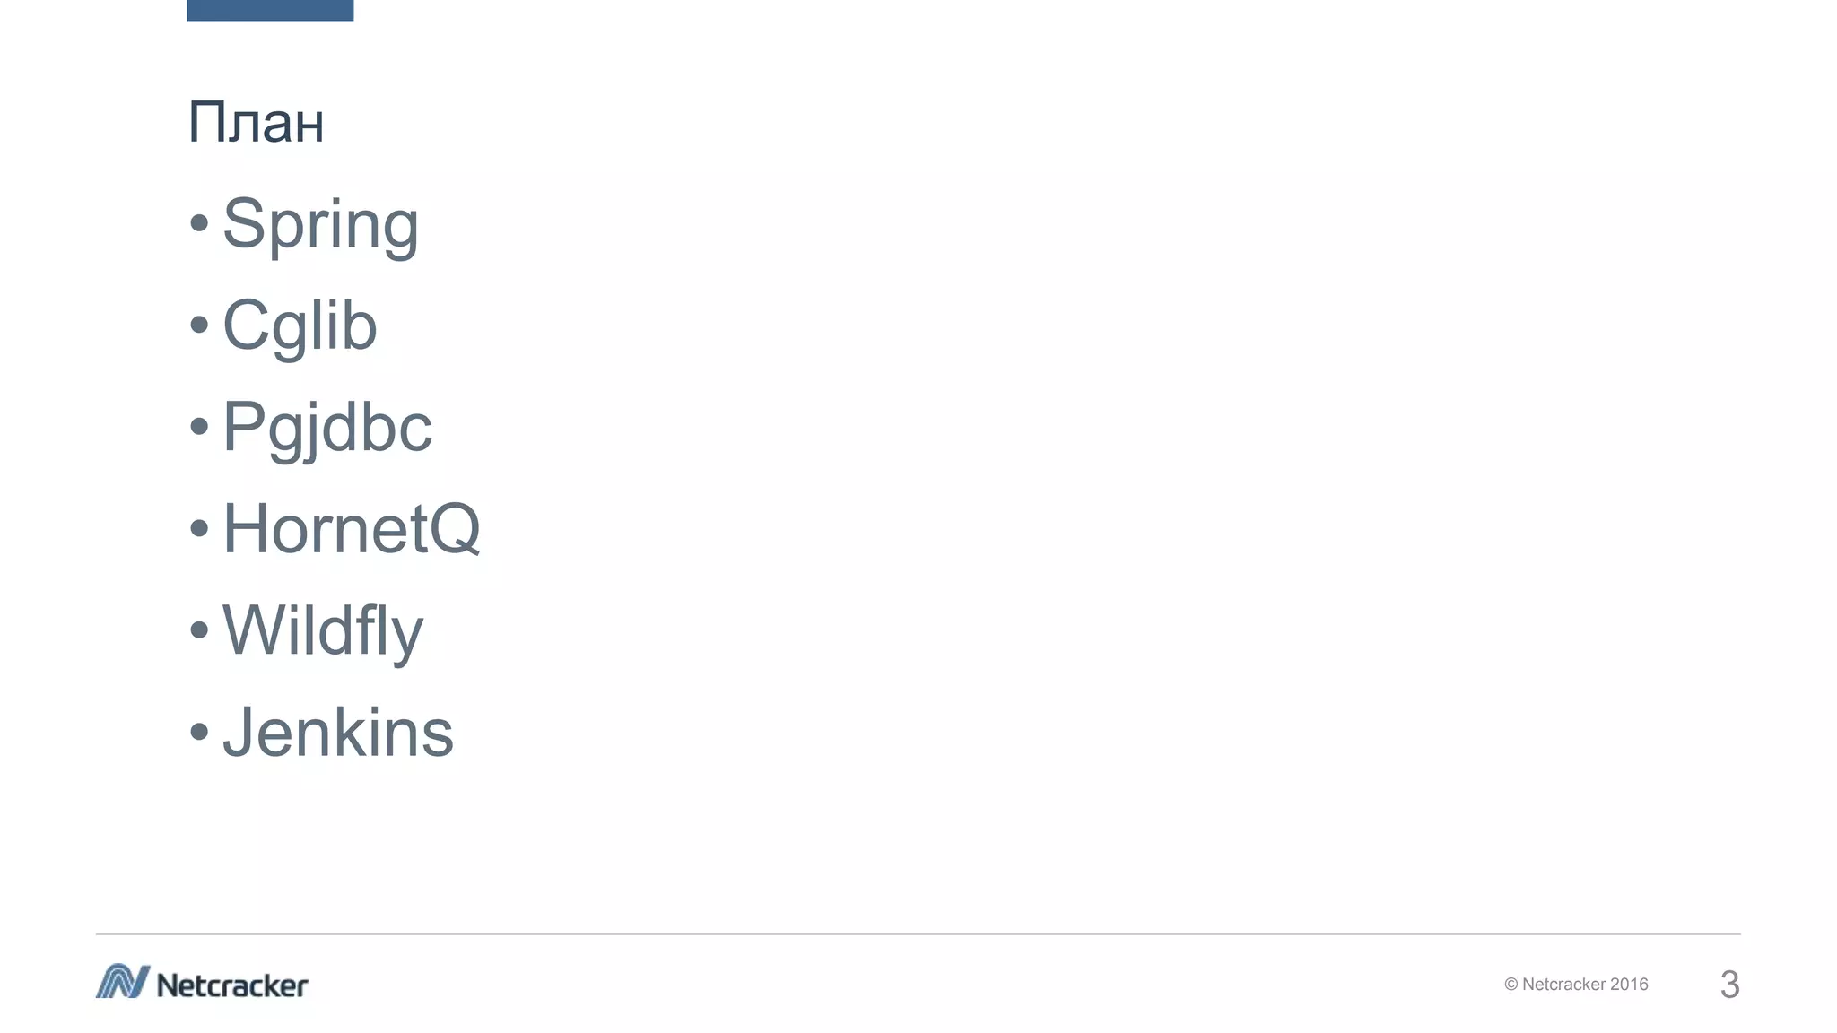Click the bullet dot before Jenkins
This screenshot has height=1033, width=1837.
pyautogui.click(x=199, y=732)
